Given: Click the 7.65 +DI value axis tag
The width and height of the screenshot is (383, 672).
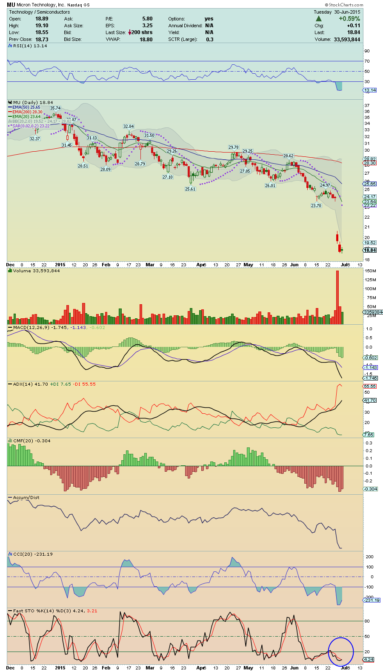Looking at the screenshot, I should tap(369, 435).
